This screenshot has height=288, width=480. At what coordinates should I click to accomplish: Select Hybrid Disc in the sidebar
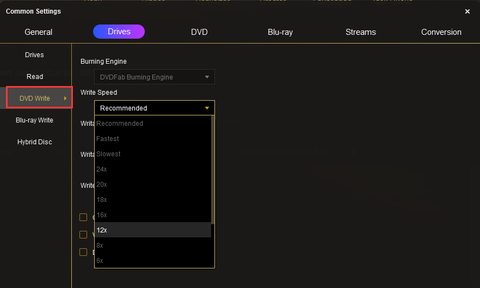coord(35,142)
